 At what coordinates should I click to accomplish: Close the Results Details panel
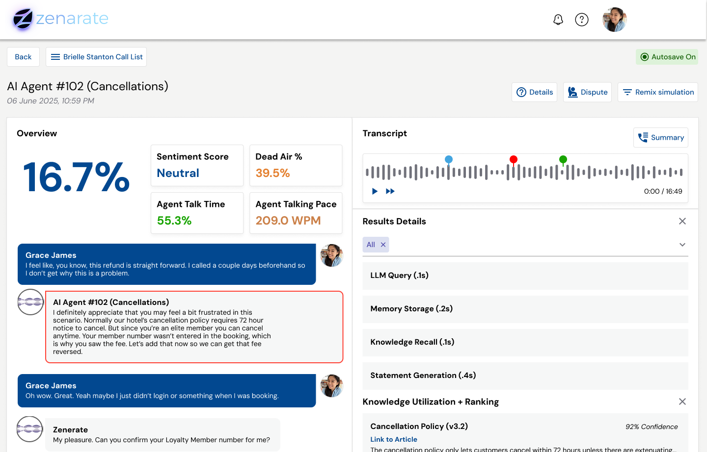682,221
